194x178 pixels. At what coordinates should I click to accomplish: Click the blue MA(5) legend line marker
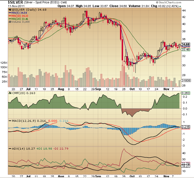[x=10, y=13]
